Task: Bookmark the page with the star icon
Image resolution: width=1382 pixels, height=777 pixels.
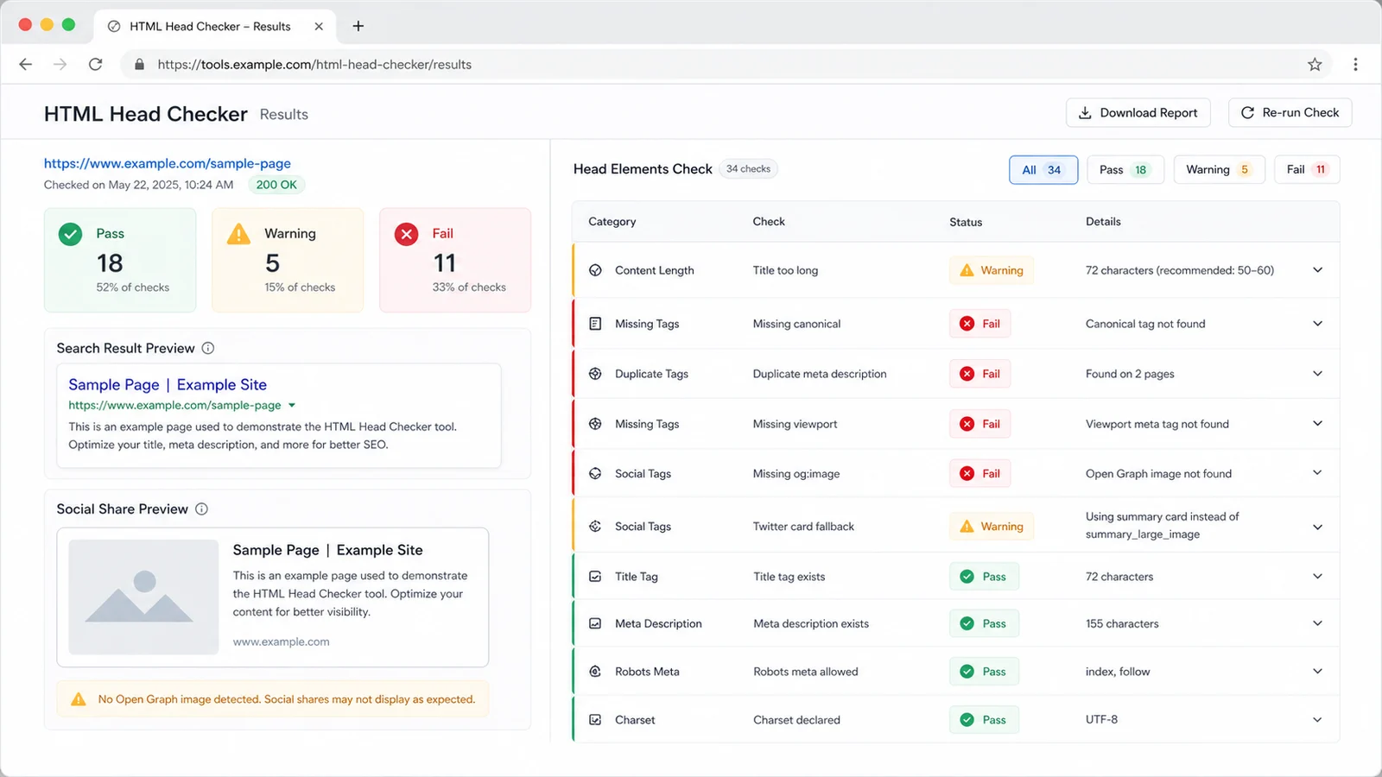Action: 1315,64
